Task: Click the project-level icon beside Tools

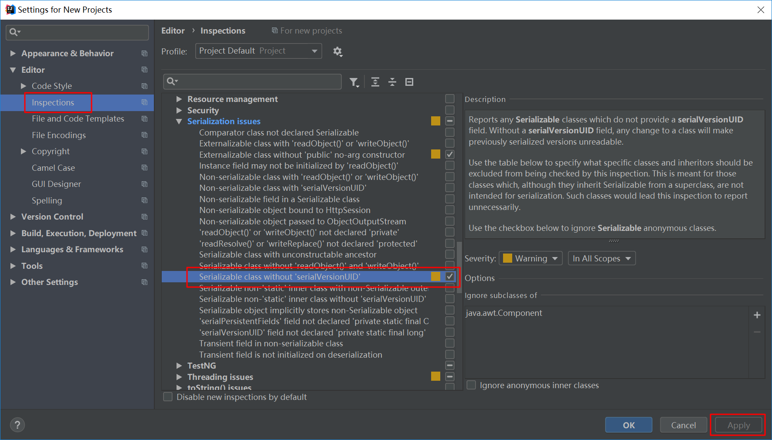Action: 144,266
